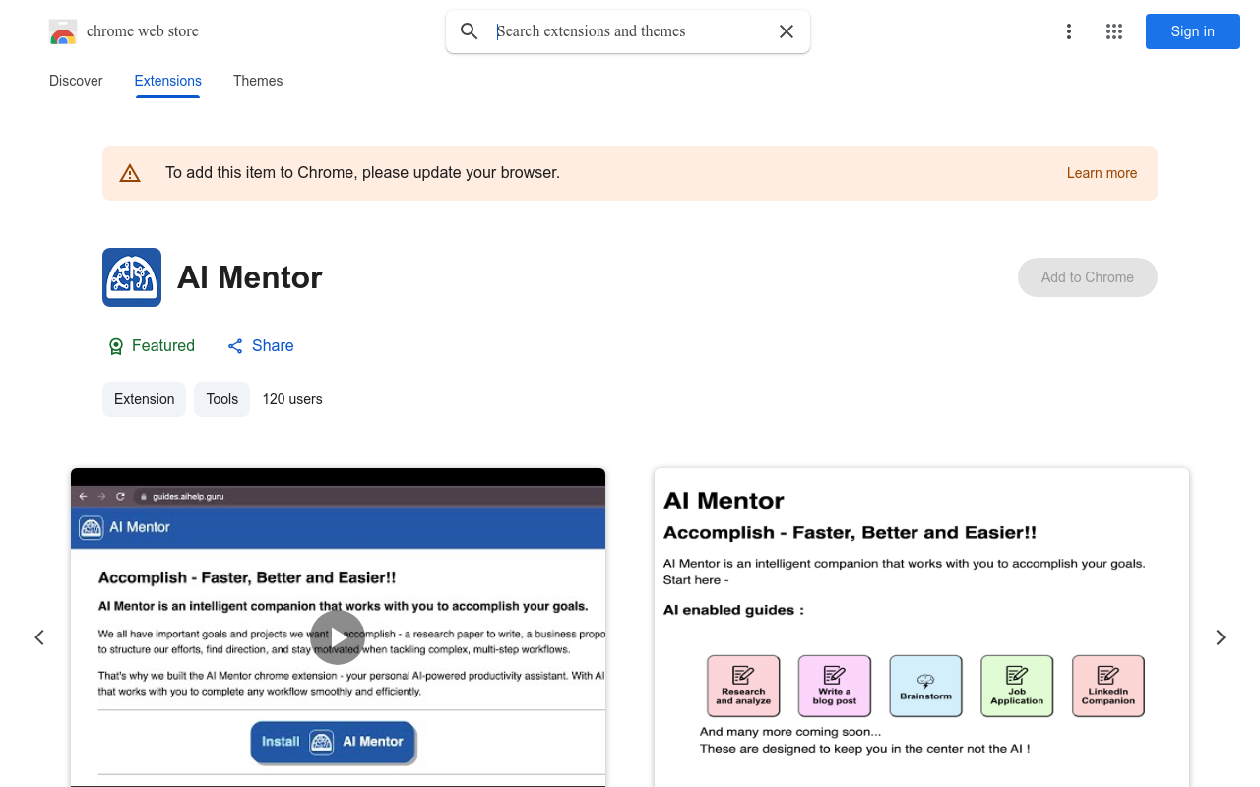The height and width of the screenshot is (787, 1260).
Task: Click the search magnifier icon
Action: click(x=470, y=31)
